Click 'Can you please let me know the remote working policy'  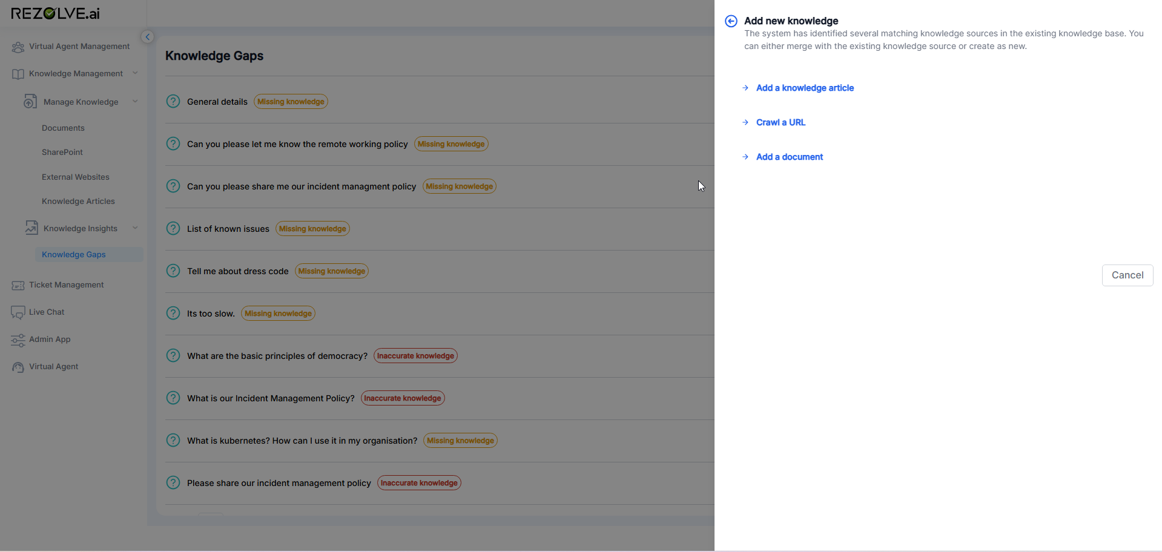[x=297, y=144]
